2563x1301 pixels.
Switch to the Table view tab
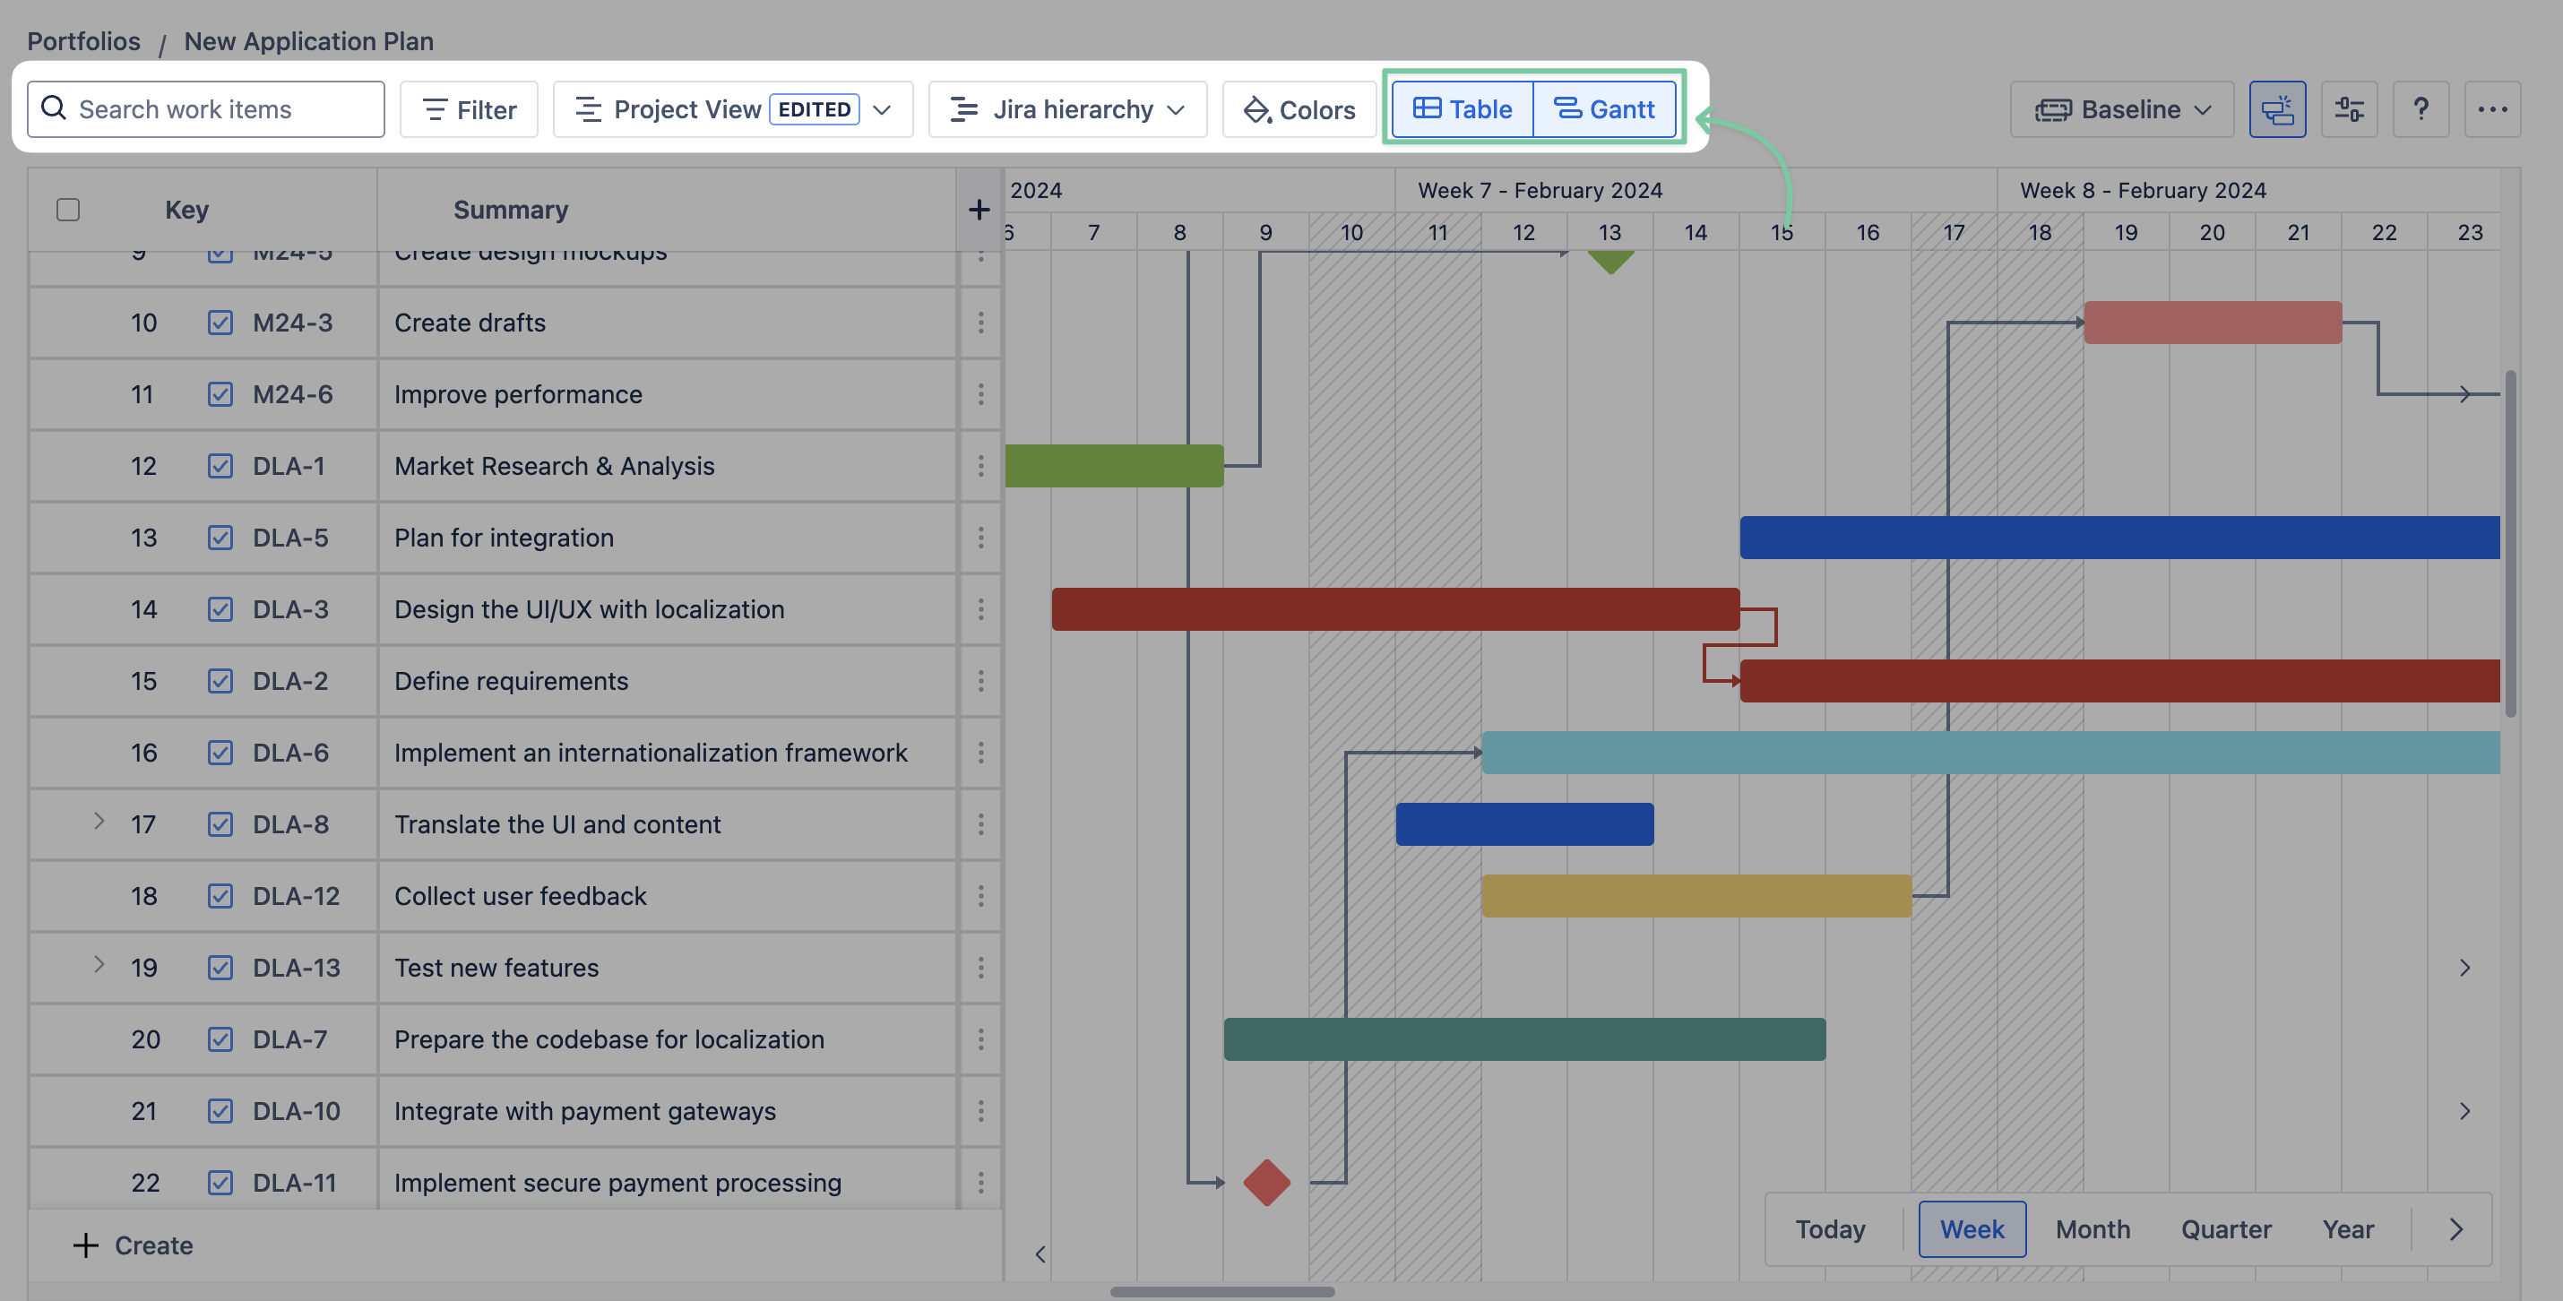(1462, 109)
